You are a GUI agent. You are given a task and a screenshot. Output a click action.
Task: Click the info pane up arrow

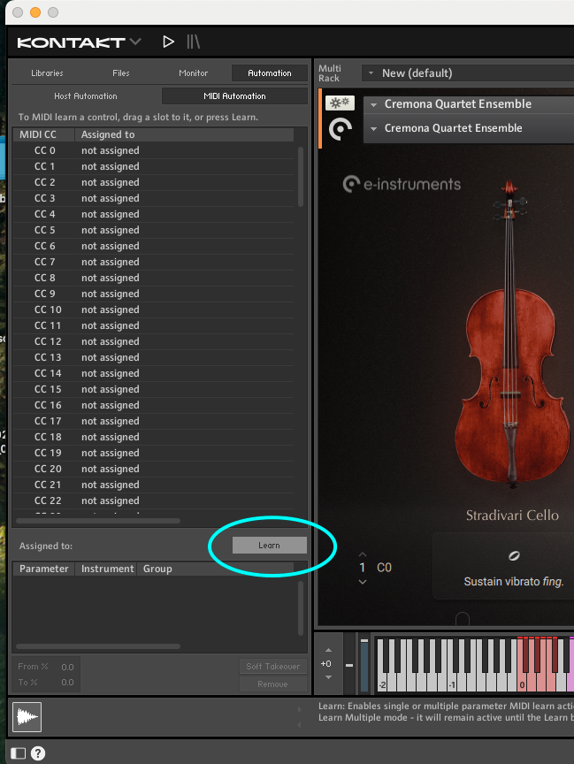300,709
